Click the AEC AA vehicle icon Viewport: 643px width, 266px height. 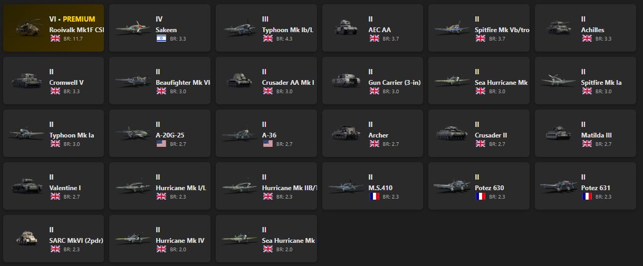346,28
